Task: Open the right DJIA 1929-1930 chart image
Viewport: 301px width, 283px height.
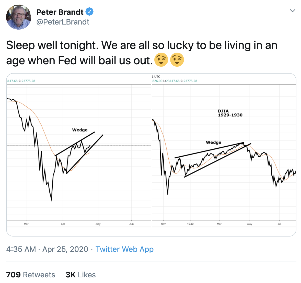Action: tap(224, 155)
